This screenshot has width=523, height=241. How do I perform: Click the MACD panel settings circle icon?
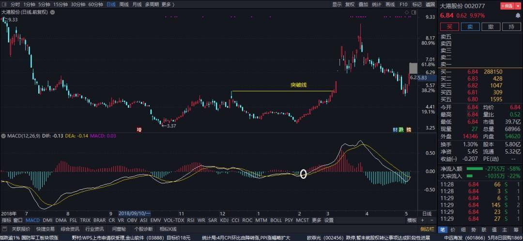pyautogui.click(x=4, y=136)
